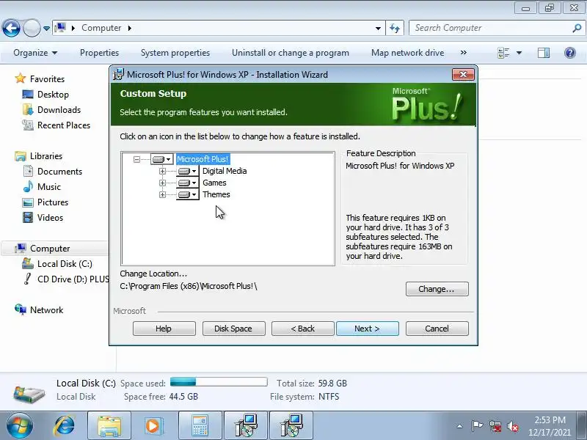Show hidden tray icons arrow

(460, 426)
